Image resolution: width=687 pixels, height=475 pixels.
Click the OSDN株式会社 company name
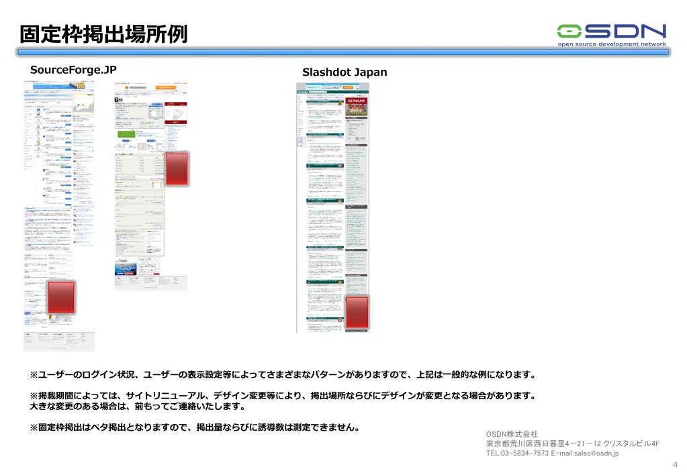click(512, 434)
